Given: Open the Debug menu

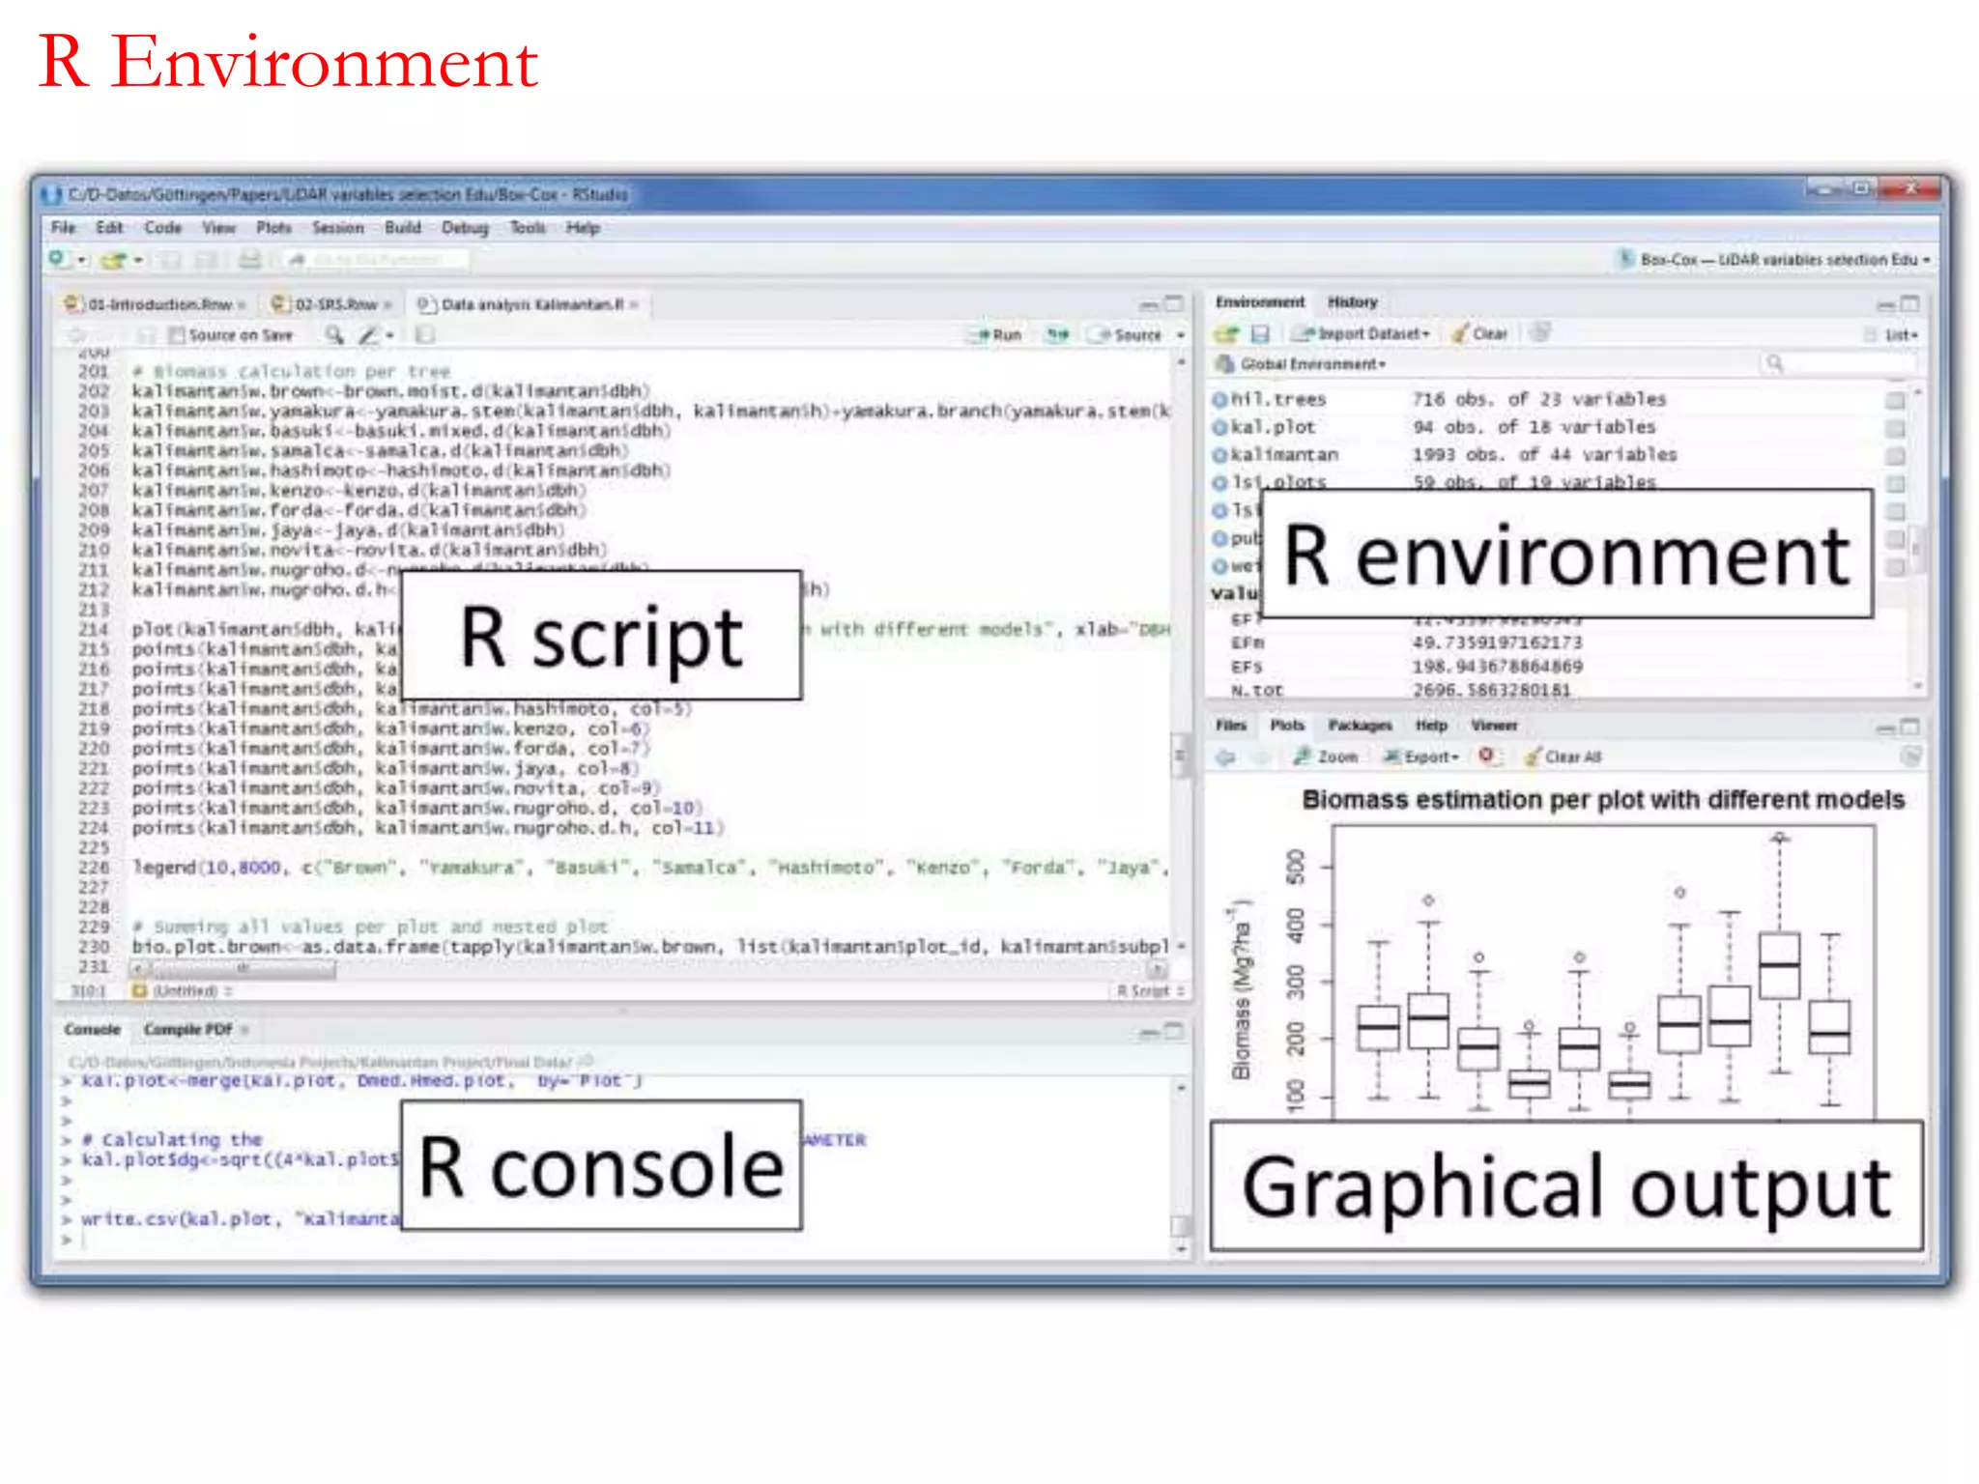Looking at the screenshot, I should (465, 228).
